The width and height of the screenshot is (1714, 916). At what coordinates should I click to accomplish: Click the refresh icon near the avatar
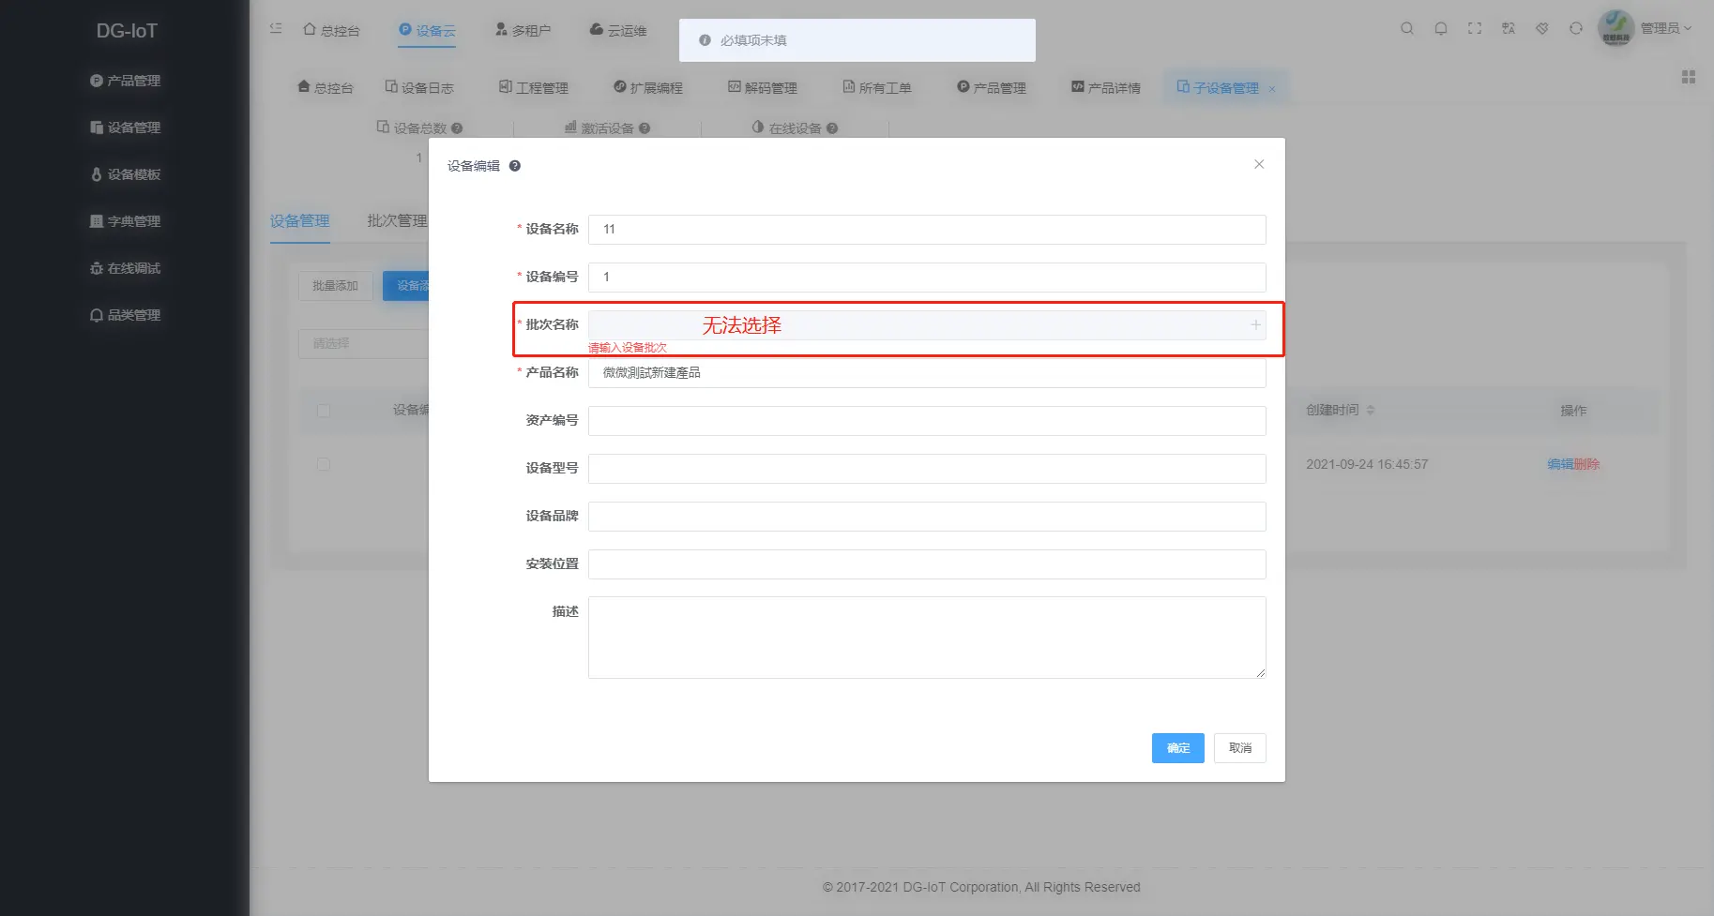point(1574,28)
